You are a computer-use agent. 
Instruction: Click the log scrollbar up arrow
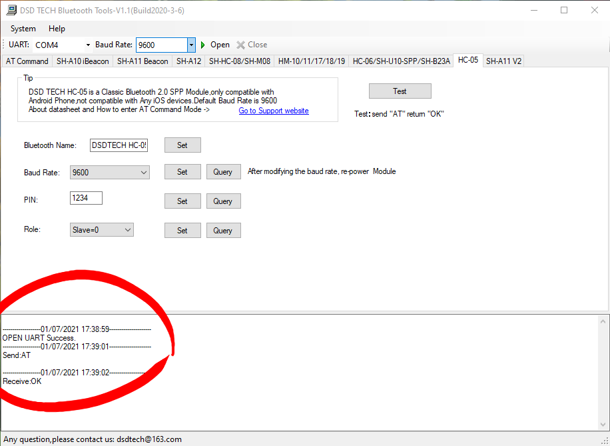click(603, 322)
